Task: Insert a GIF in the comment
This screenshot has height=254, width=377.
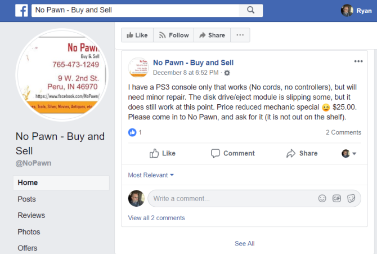Action: 336,198
